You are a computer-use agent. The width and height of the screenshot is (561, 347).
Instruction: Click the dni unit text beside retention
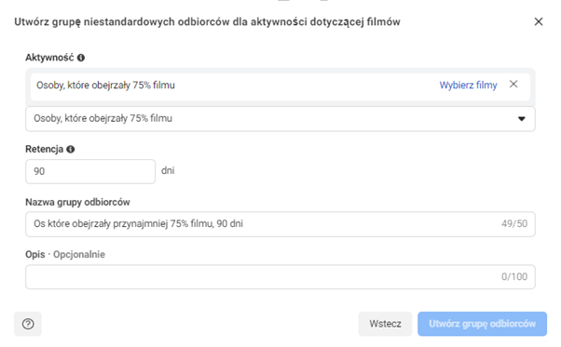168,170
